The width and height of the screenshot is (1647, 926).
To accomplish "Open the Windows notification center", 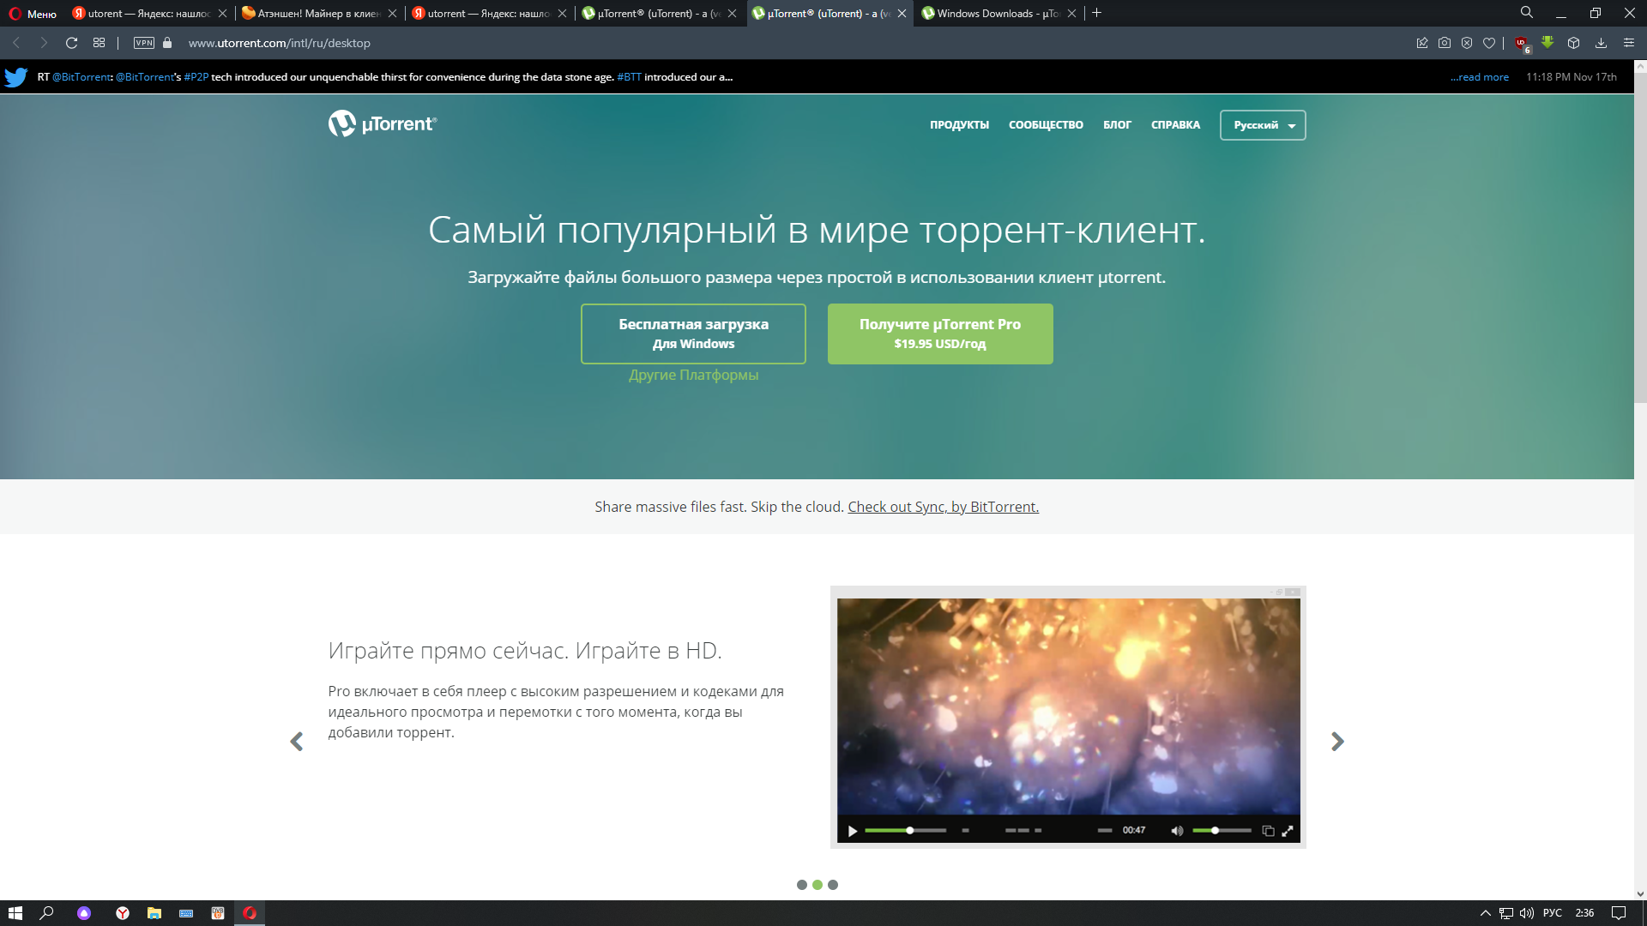I will point(1619,913).
